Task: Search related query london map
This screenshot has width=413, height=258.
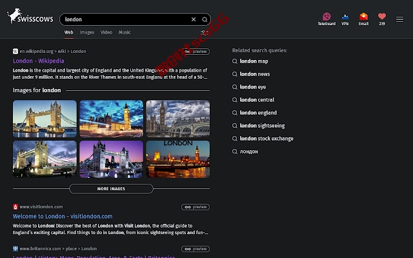Action: pos(254,61)
